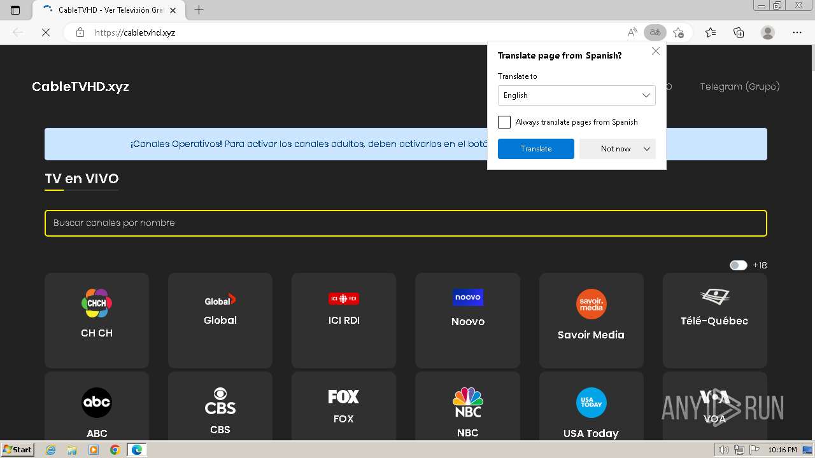Open the ICI RDI channel card
Image resolution: width=815 pixels, height=458 pixels.
click(344, 321)
